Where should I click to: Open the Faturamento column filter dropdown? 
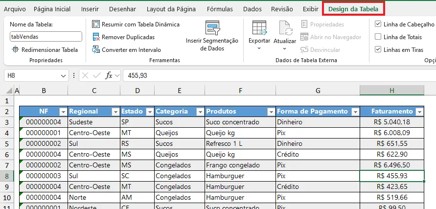[x=419, y=112]
